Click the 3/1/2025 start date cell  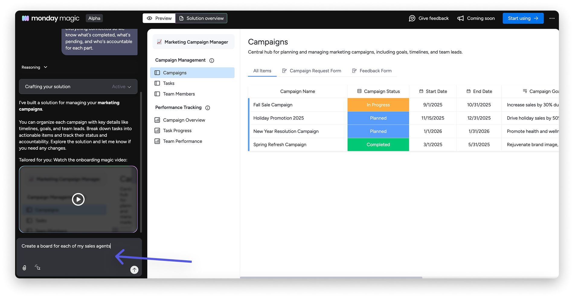(x=433, y=145)
